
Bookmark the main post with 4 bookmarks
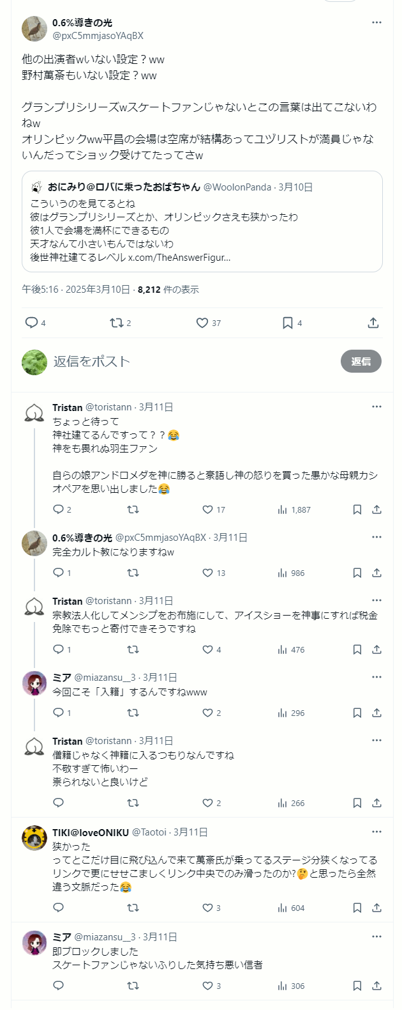pyautogui.click(x=288, y=323)
